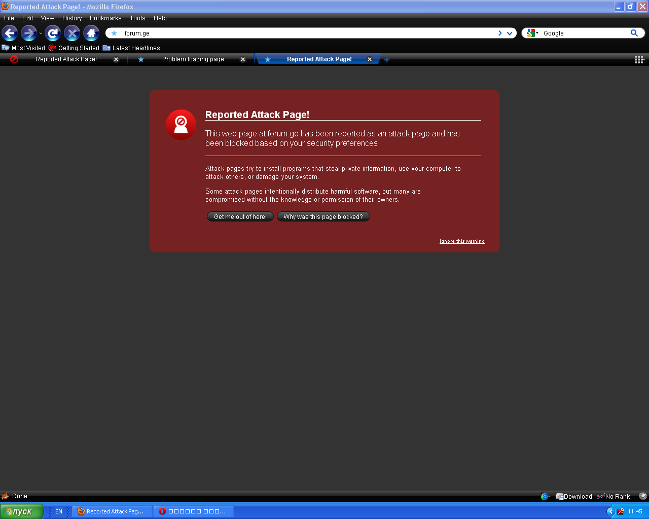Open the recent pages dropdown next to Forward
The height and width of the screenshot is (519, 649).
click(x=41, y=34)
